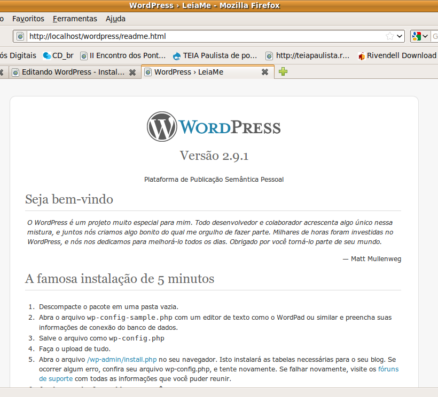
Task: Click the 'Descompacte o pacote' list step
Action: [108, 307]
